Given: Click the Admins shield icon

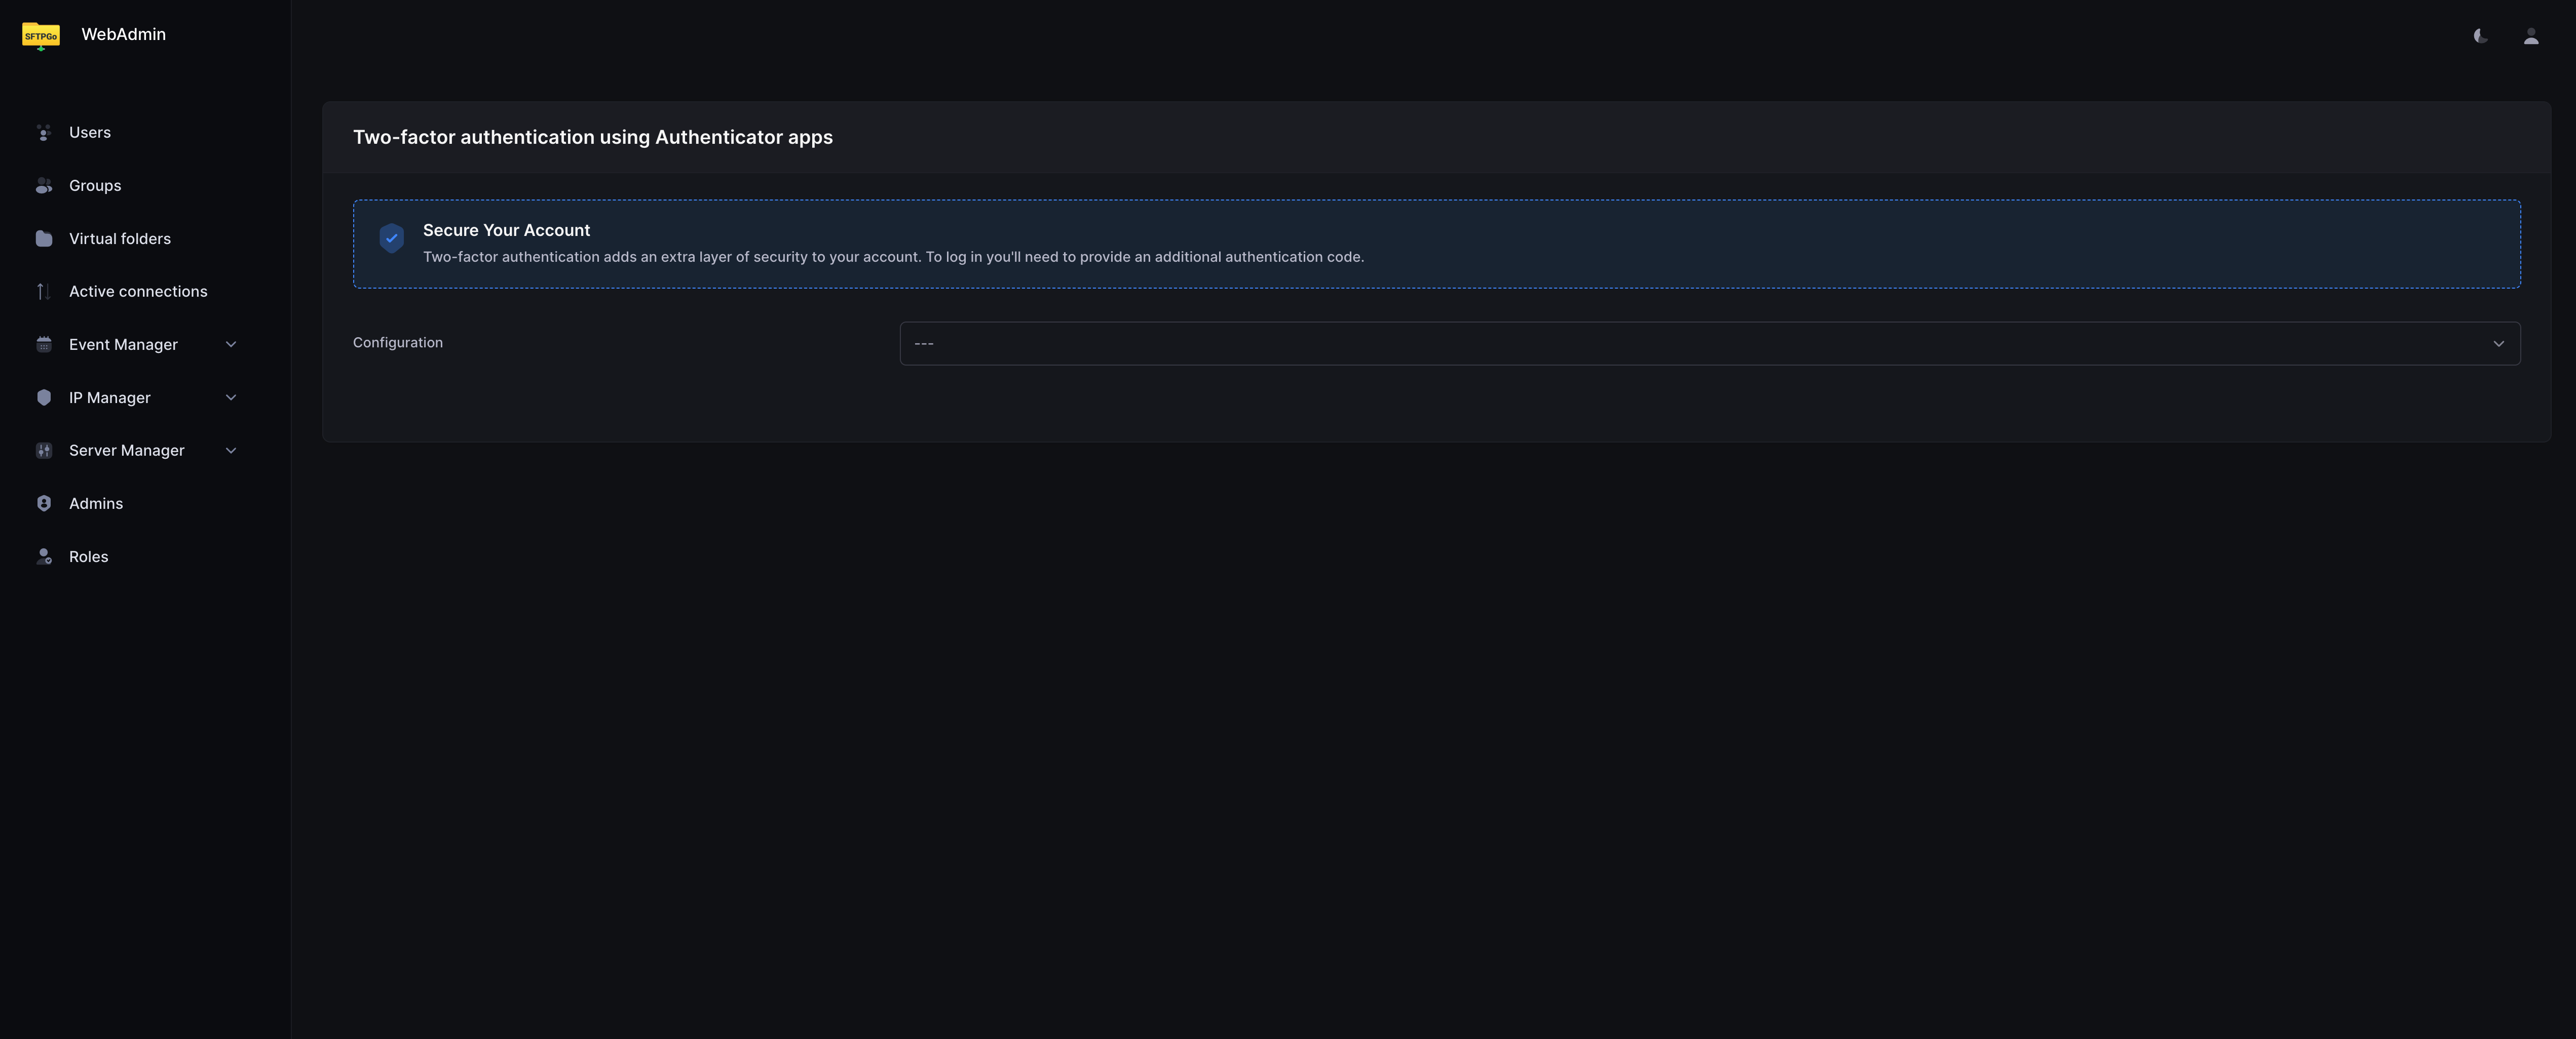Looking at the screenshot, I should click(x=44, y=503).
